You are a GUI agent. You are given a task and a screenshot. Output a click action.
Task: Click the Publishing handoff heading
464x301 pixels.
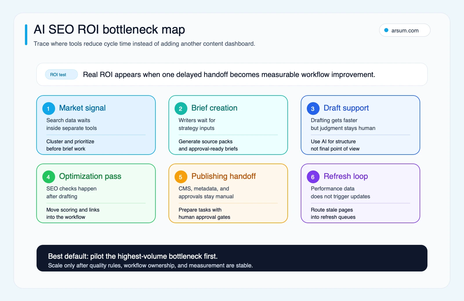click(x=224, y=176)
